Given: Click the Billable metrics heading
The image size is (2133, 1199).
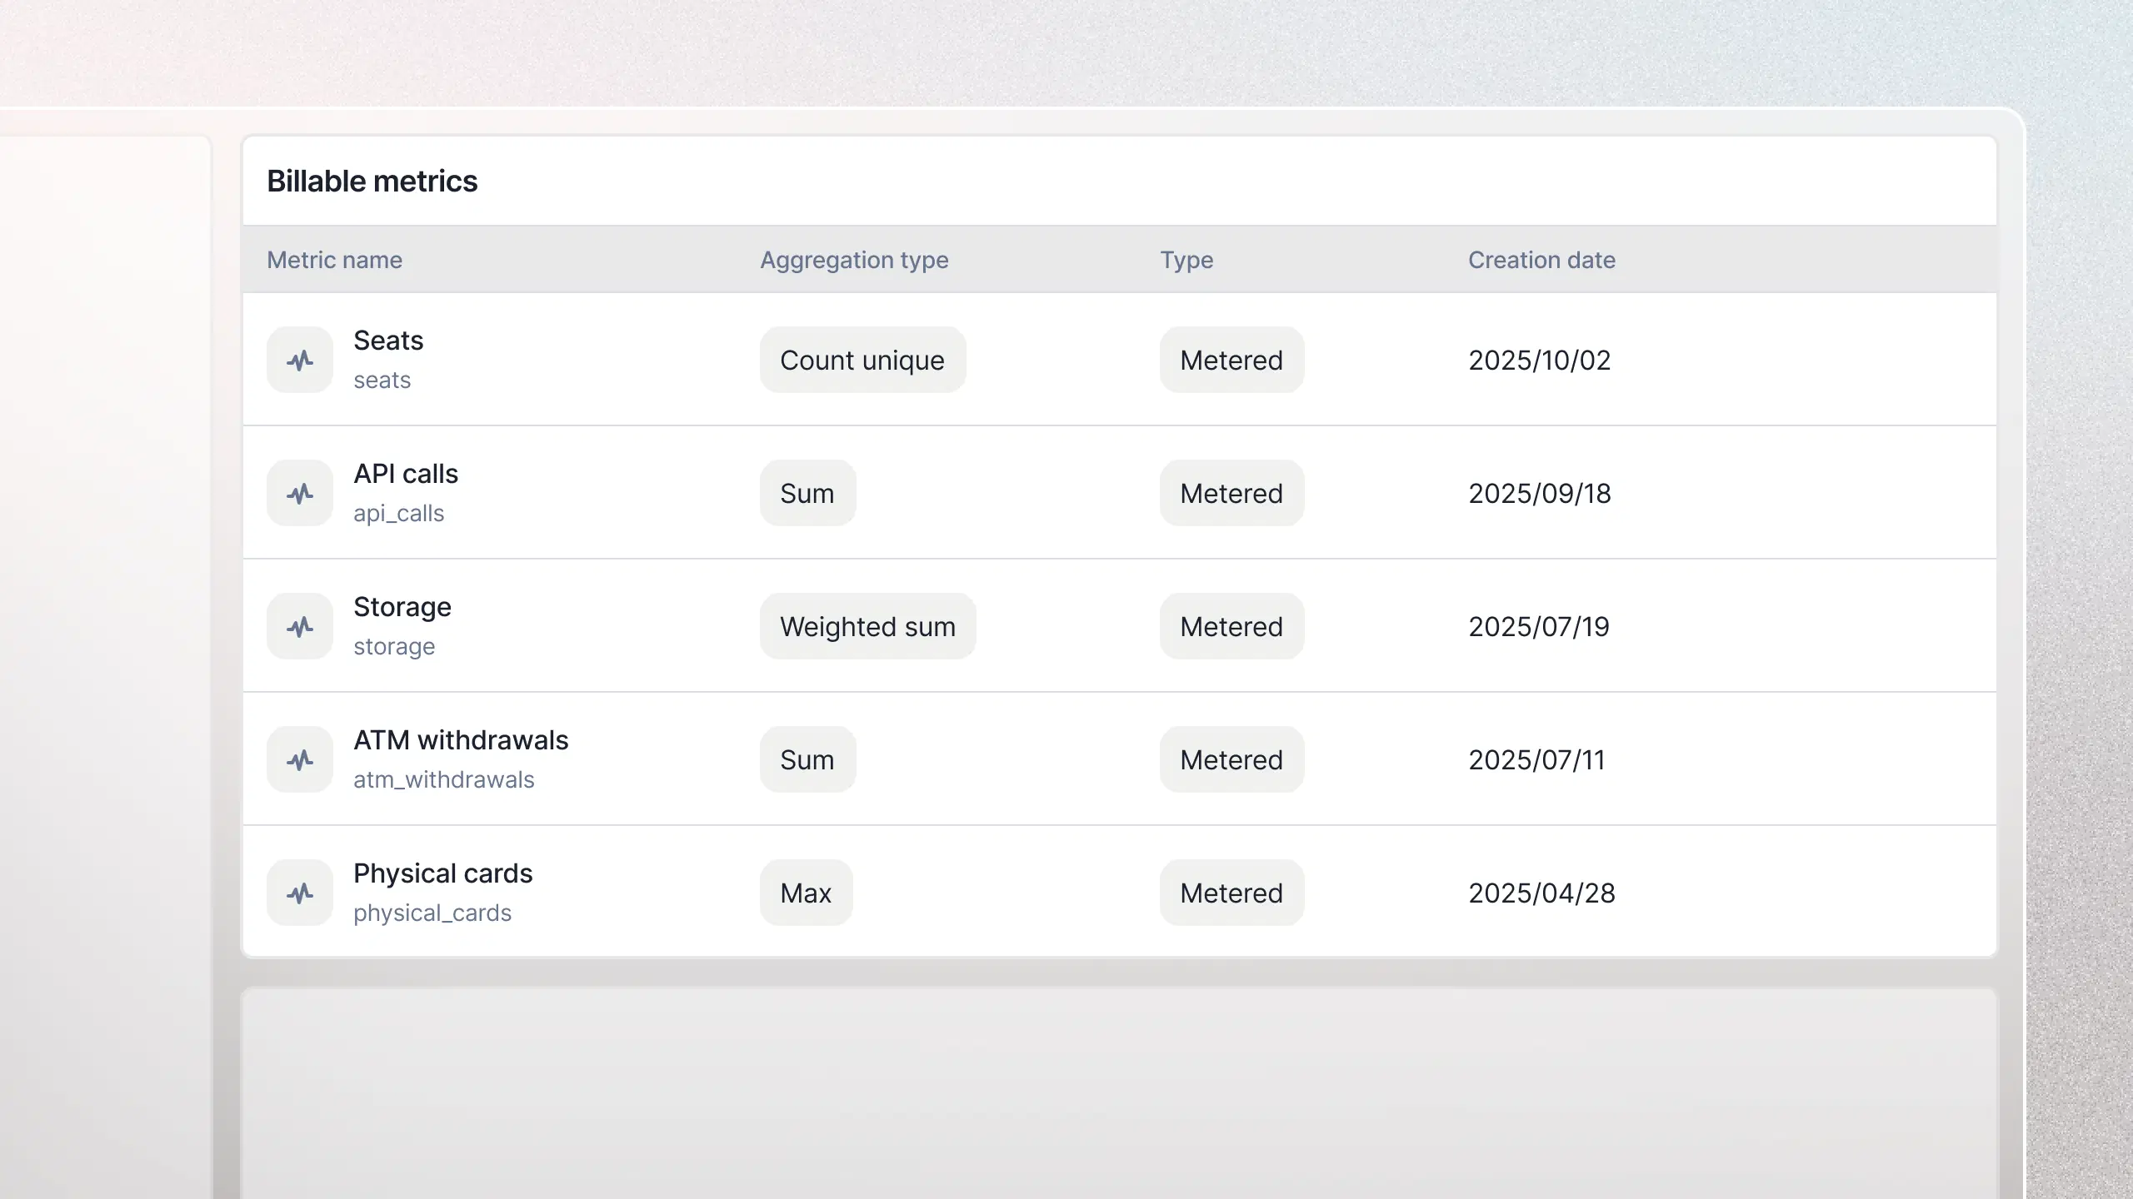Looking at the screenshot, I should point(372,181).
